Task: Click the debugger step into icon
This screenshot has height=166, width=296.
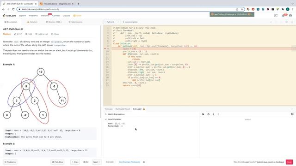Action: tap(213, 114)
